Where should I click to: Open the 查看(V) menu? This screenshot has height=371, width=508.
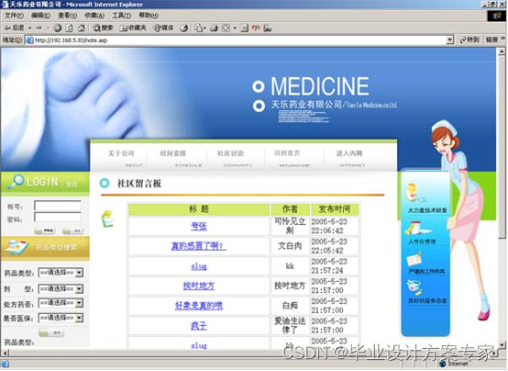pos(68,16)
